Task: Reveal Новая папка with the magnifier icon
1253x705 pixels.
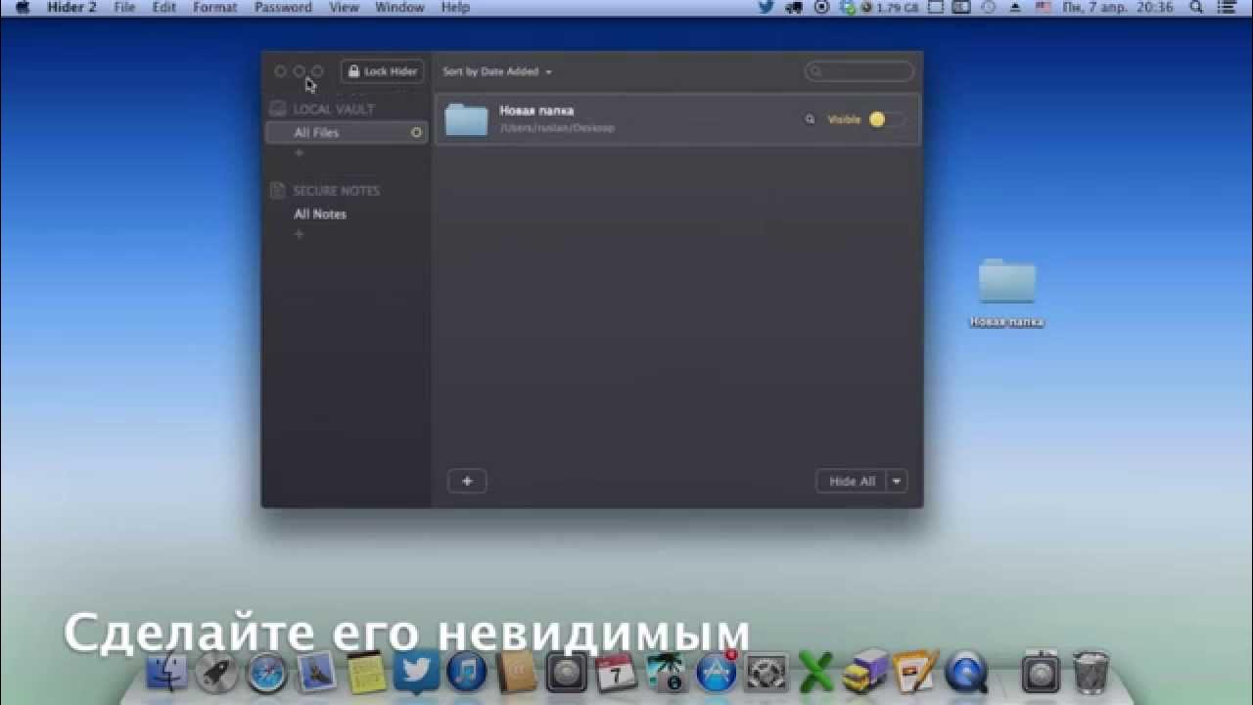Action: pyautogui.click(x=810, y=119)
